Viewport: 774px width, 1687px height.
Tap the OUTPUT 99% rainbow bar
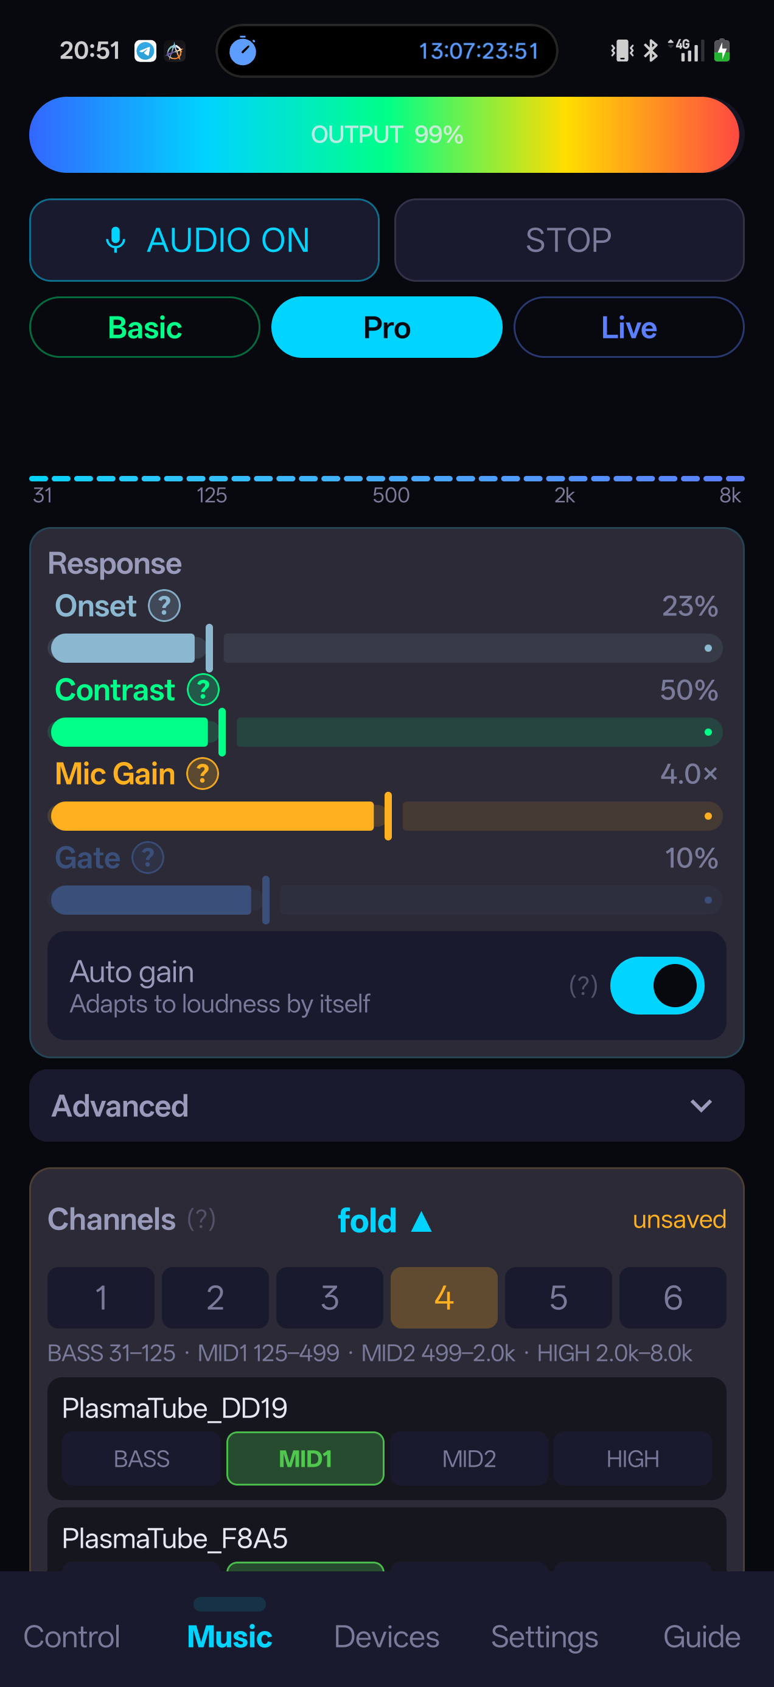[385, 134]
